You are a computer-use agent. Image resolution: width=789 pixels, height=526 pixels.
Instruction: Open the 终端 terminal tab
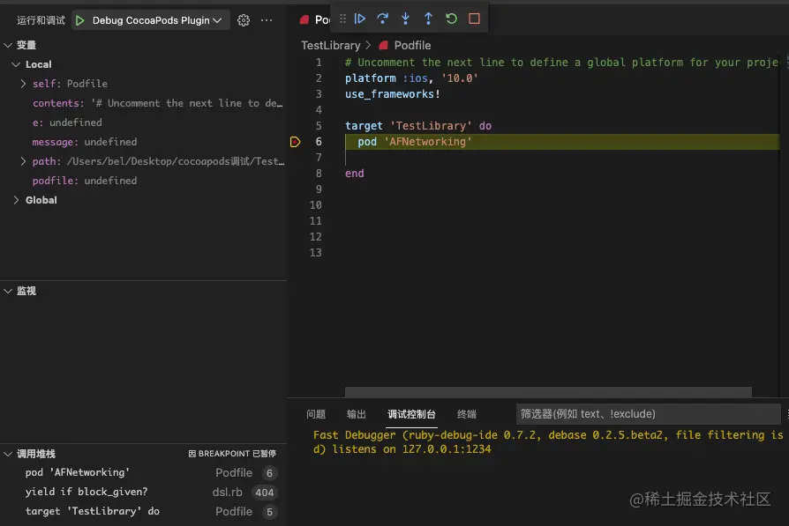coord(467,414)
